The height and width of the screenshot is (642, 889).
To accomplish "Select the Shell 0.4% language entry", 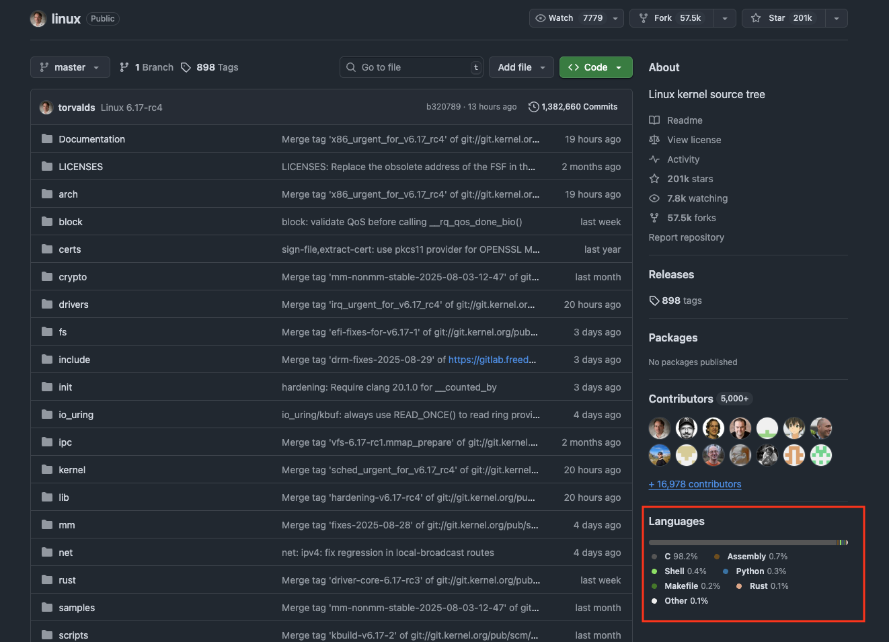I will click(679, 571).
